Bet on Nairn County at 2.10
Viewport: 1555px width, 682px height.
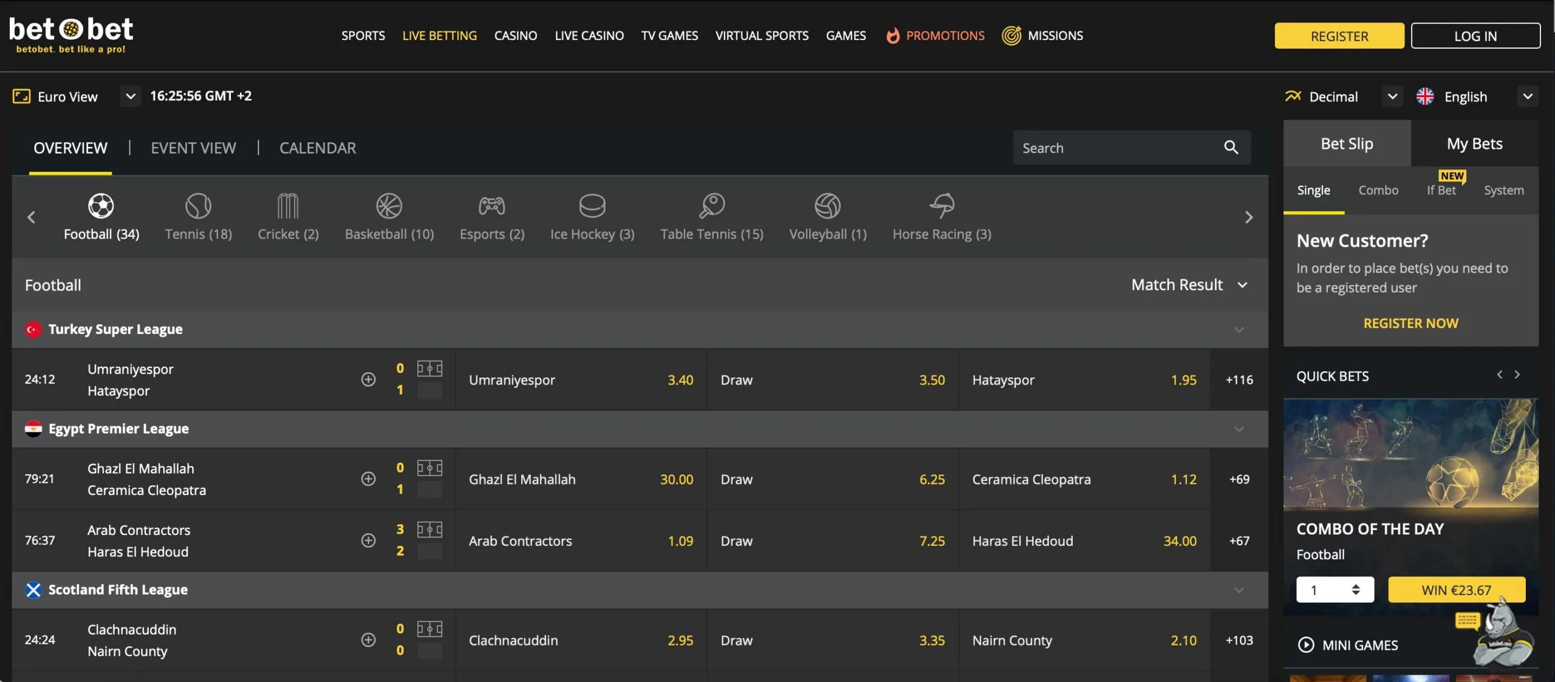(x=1084, y=640)
